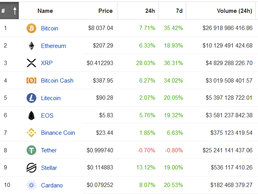
Task: Click the XRP logo icon
Action: [31, 63]
